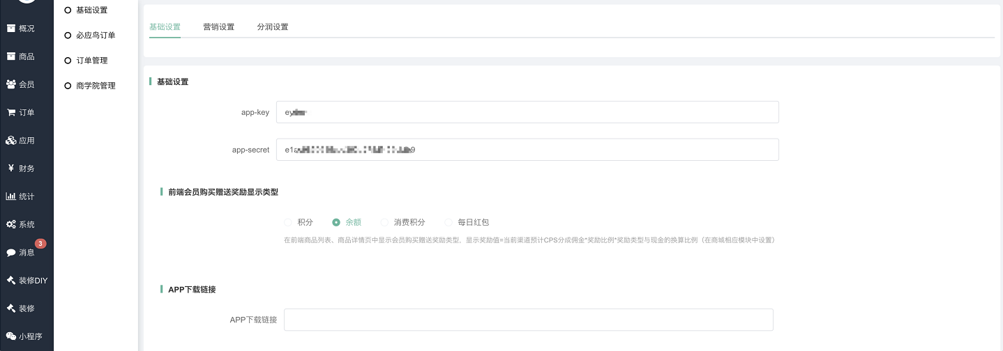Click the 小程序 WeChat icon
This screenshot has height=351, width=1003.
point(10,336)
